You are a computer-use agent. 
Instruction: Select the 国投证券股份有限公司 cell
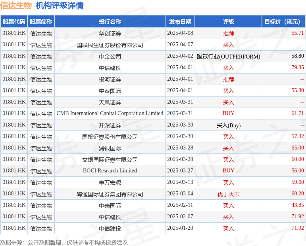110,137
